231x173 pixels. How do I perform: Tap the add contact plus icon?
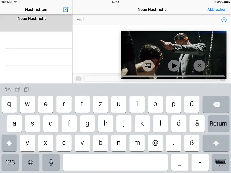pyautogui.click(x=224, y=20)
